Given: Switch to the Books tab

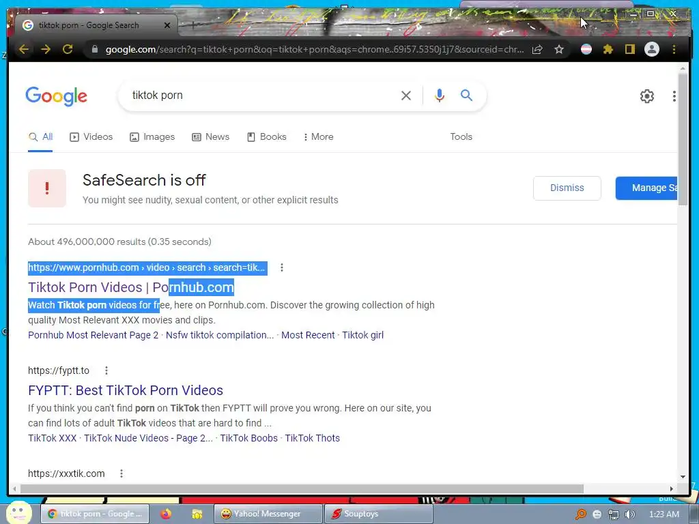Looking at the screenshot, I should (267, 136).
